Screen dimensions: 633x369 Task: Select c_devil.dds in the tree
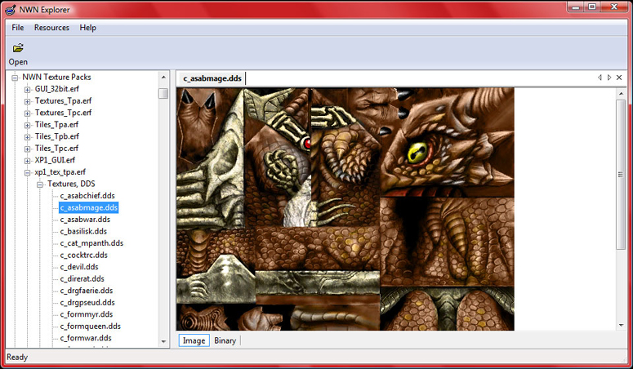[x=79, y=266]
